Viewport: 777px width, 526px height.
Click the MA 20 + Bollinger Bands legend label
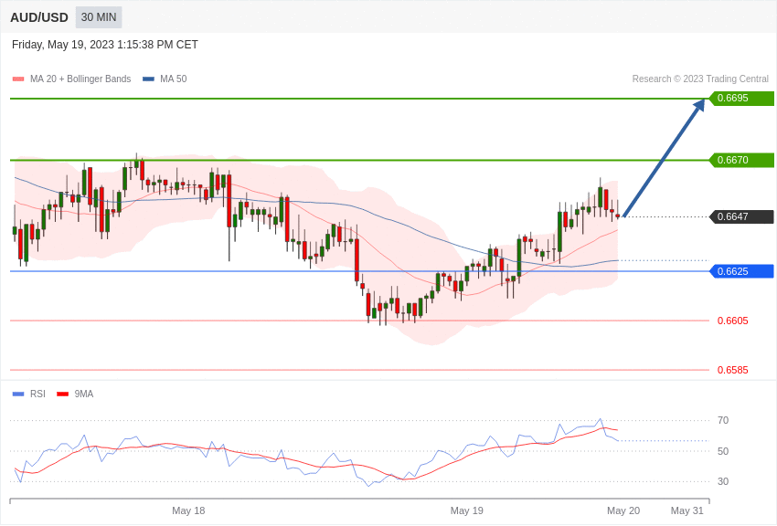(x=80, y=79)
